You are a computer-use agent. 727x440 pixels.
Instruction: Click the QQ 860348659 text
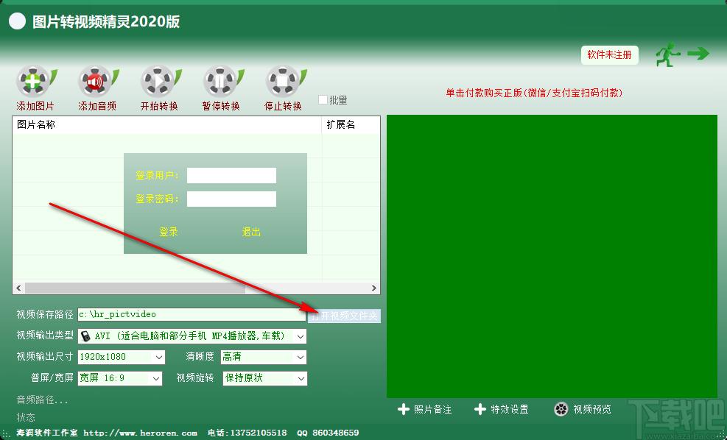coord(328,433)
